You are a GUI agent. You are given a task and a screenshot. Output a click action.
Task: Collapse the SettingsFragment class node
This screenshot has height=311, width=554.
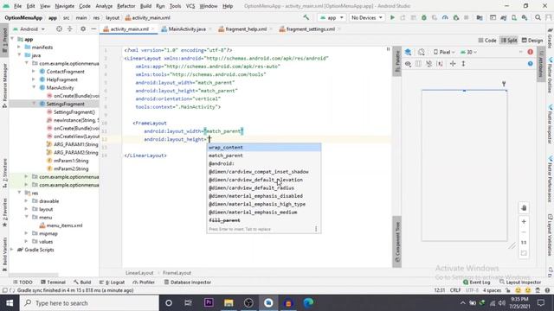tap(34, 104)
